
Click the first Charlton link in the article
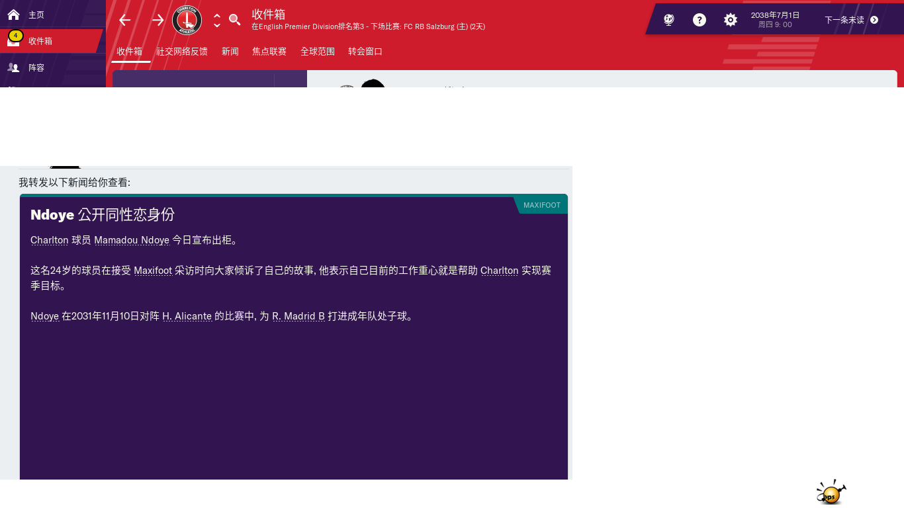pyautogui.click(x=50, y=240)
